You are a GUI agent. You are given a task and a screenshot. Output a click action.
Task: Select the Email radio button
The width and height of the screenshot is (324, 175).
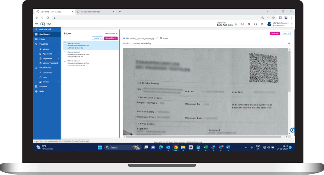pyautogui.click(x=158, y=39)
